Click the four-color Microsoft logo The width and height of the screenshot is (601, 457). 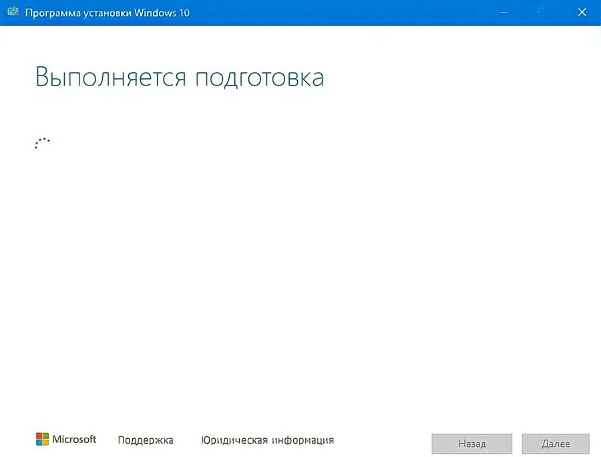[42, 440]
